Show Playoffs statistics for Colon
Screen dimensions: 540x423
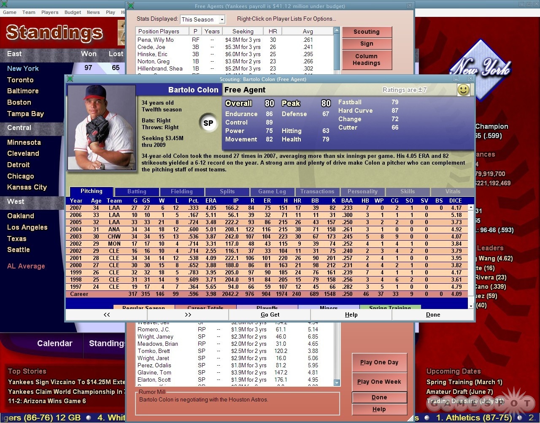pyautogui.click(x=267, y=308)
